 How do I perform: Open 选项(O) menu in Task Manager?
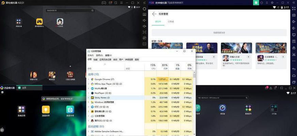(99, 55)
